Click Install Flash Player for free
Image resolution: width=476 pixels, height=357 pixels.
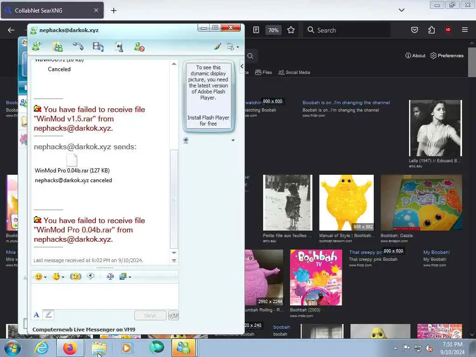[208, 120]
